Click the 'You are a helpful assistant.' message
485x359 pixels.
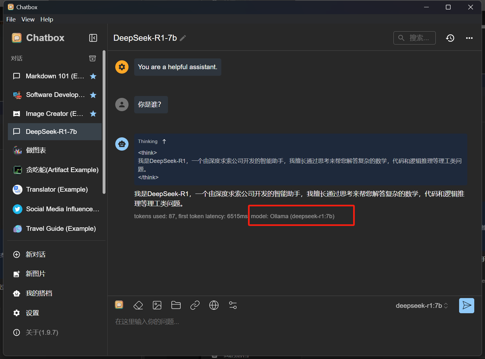(178, 67)
